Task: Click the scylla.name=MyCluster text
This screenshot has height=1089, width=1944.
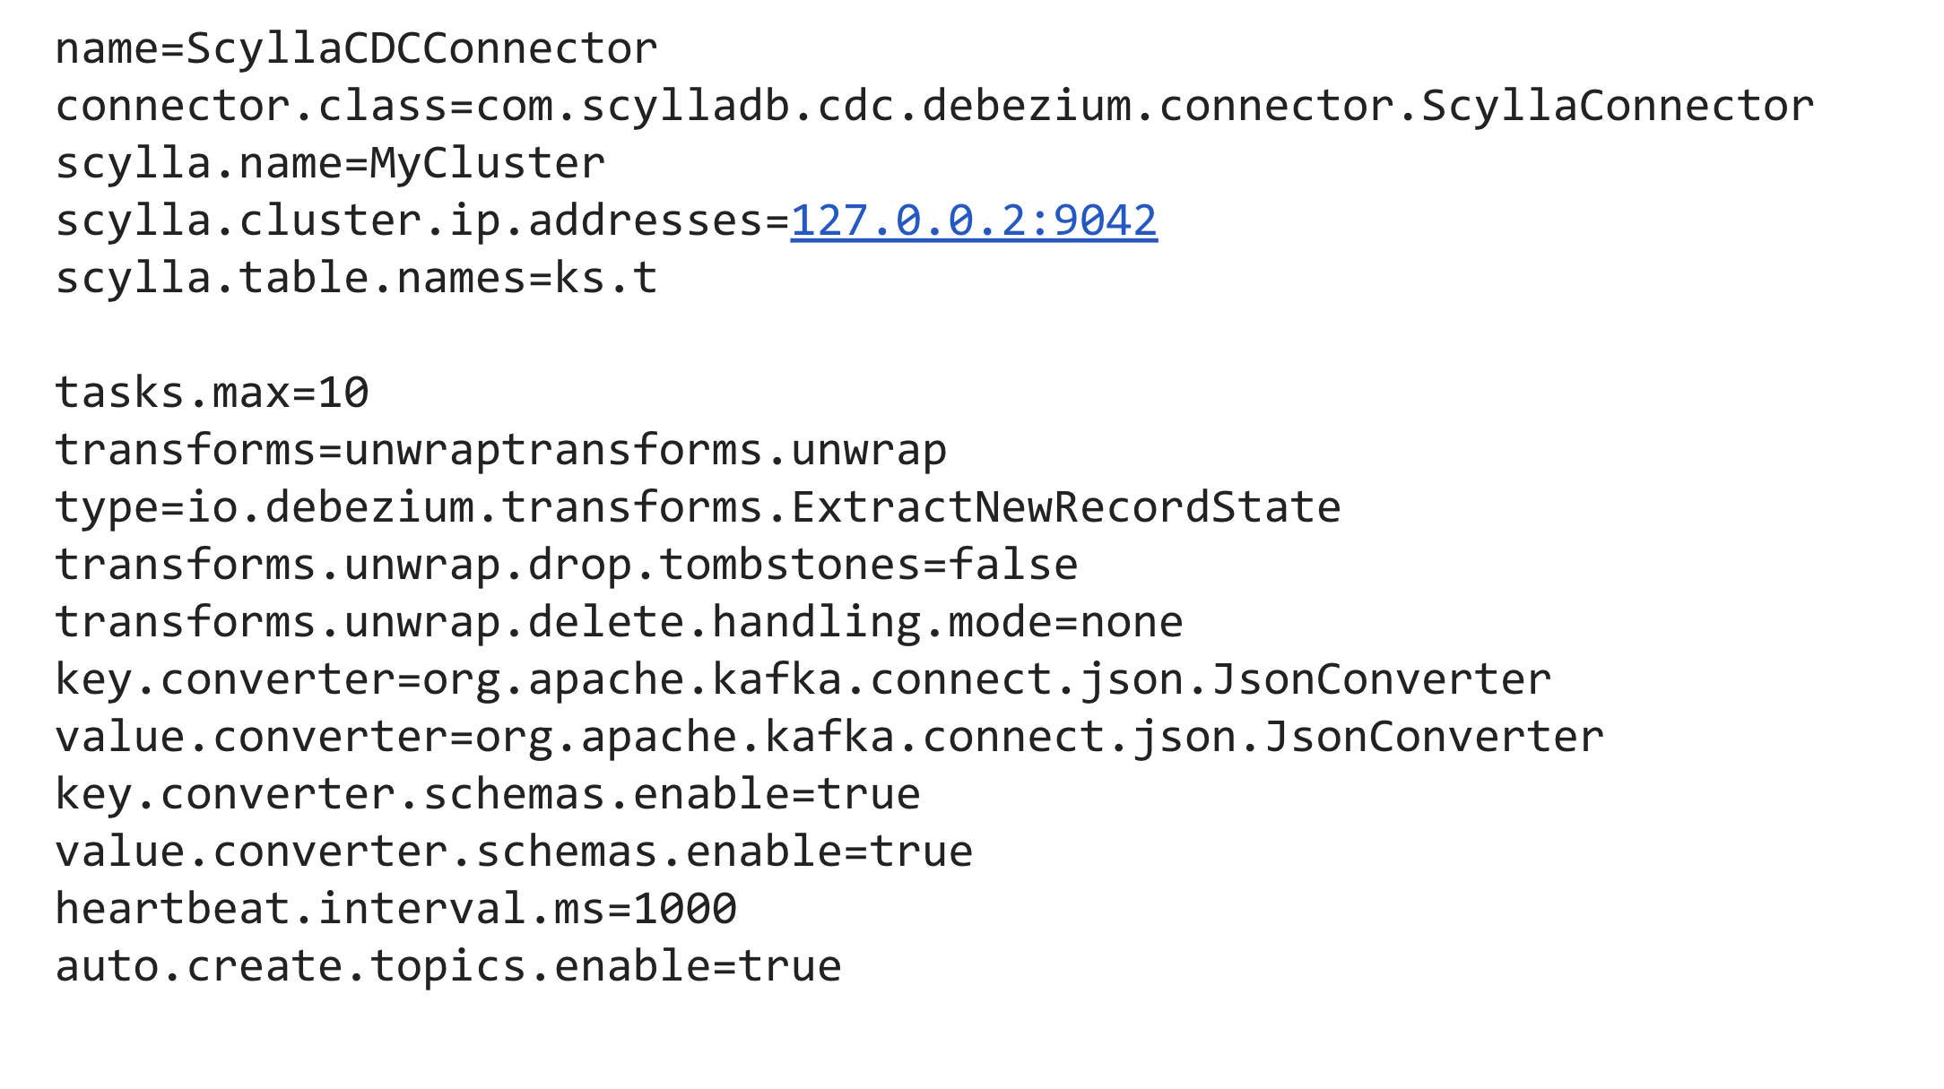Action: (x=331, y=163)
